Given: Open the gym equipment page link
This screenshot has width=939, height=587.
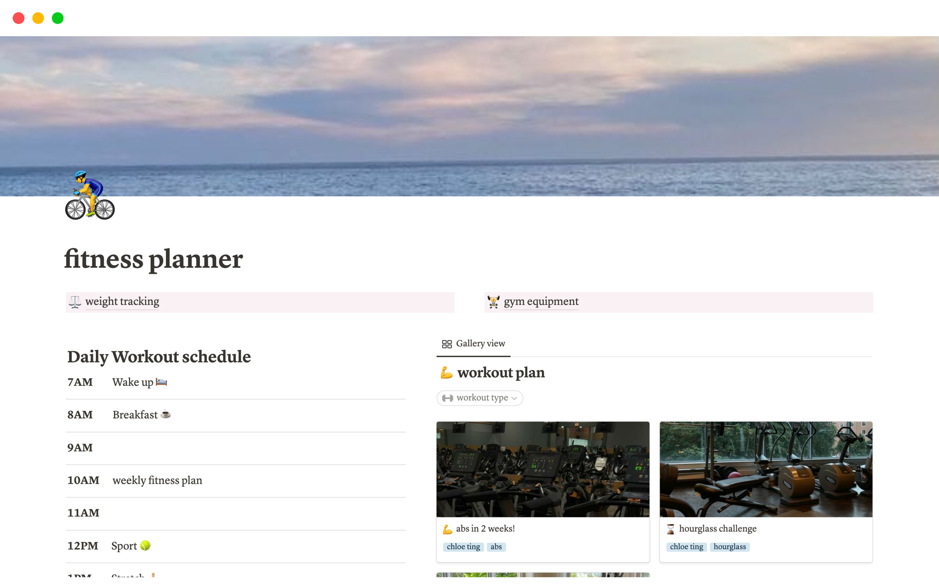Looking at the screenshot, I should (541, 301).
